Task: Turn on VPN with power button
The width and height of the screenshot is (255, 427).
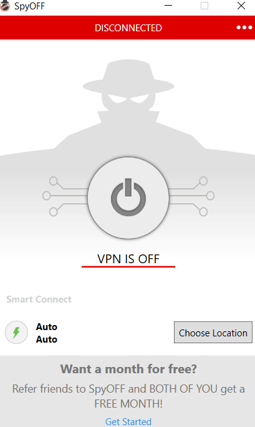Action: coord(128,198)
